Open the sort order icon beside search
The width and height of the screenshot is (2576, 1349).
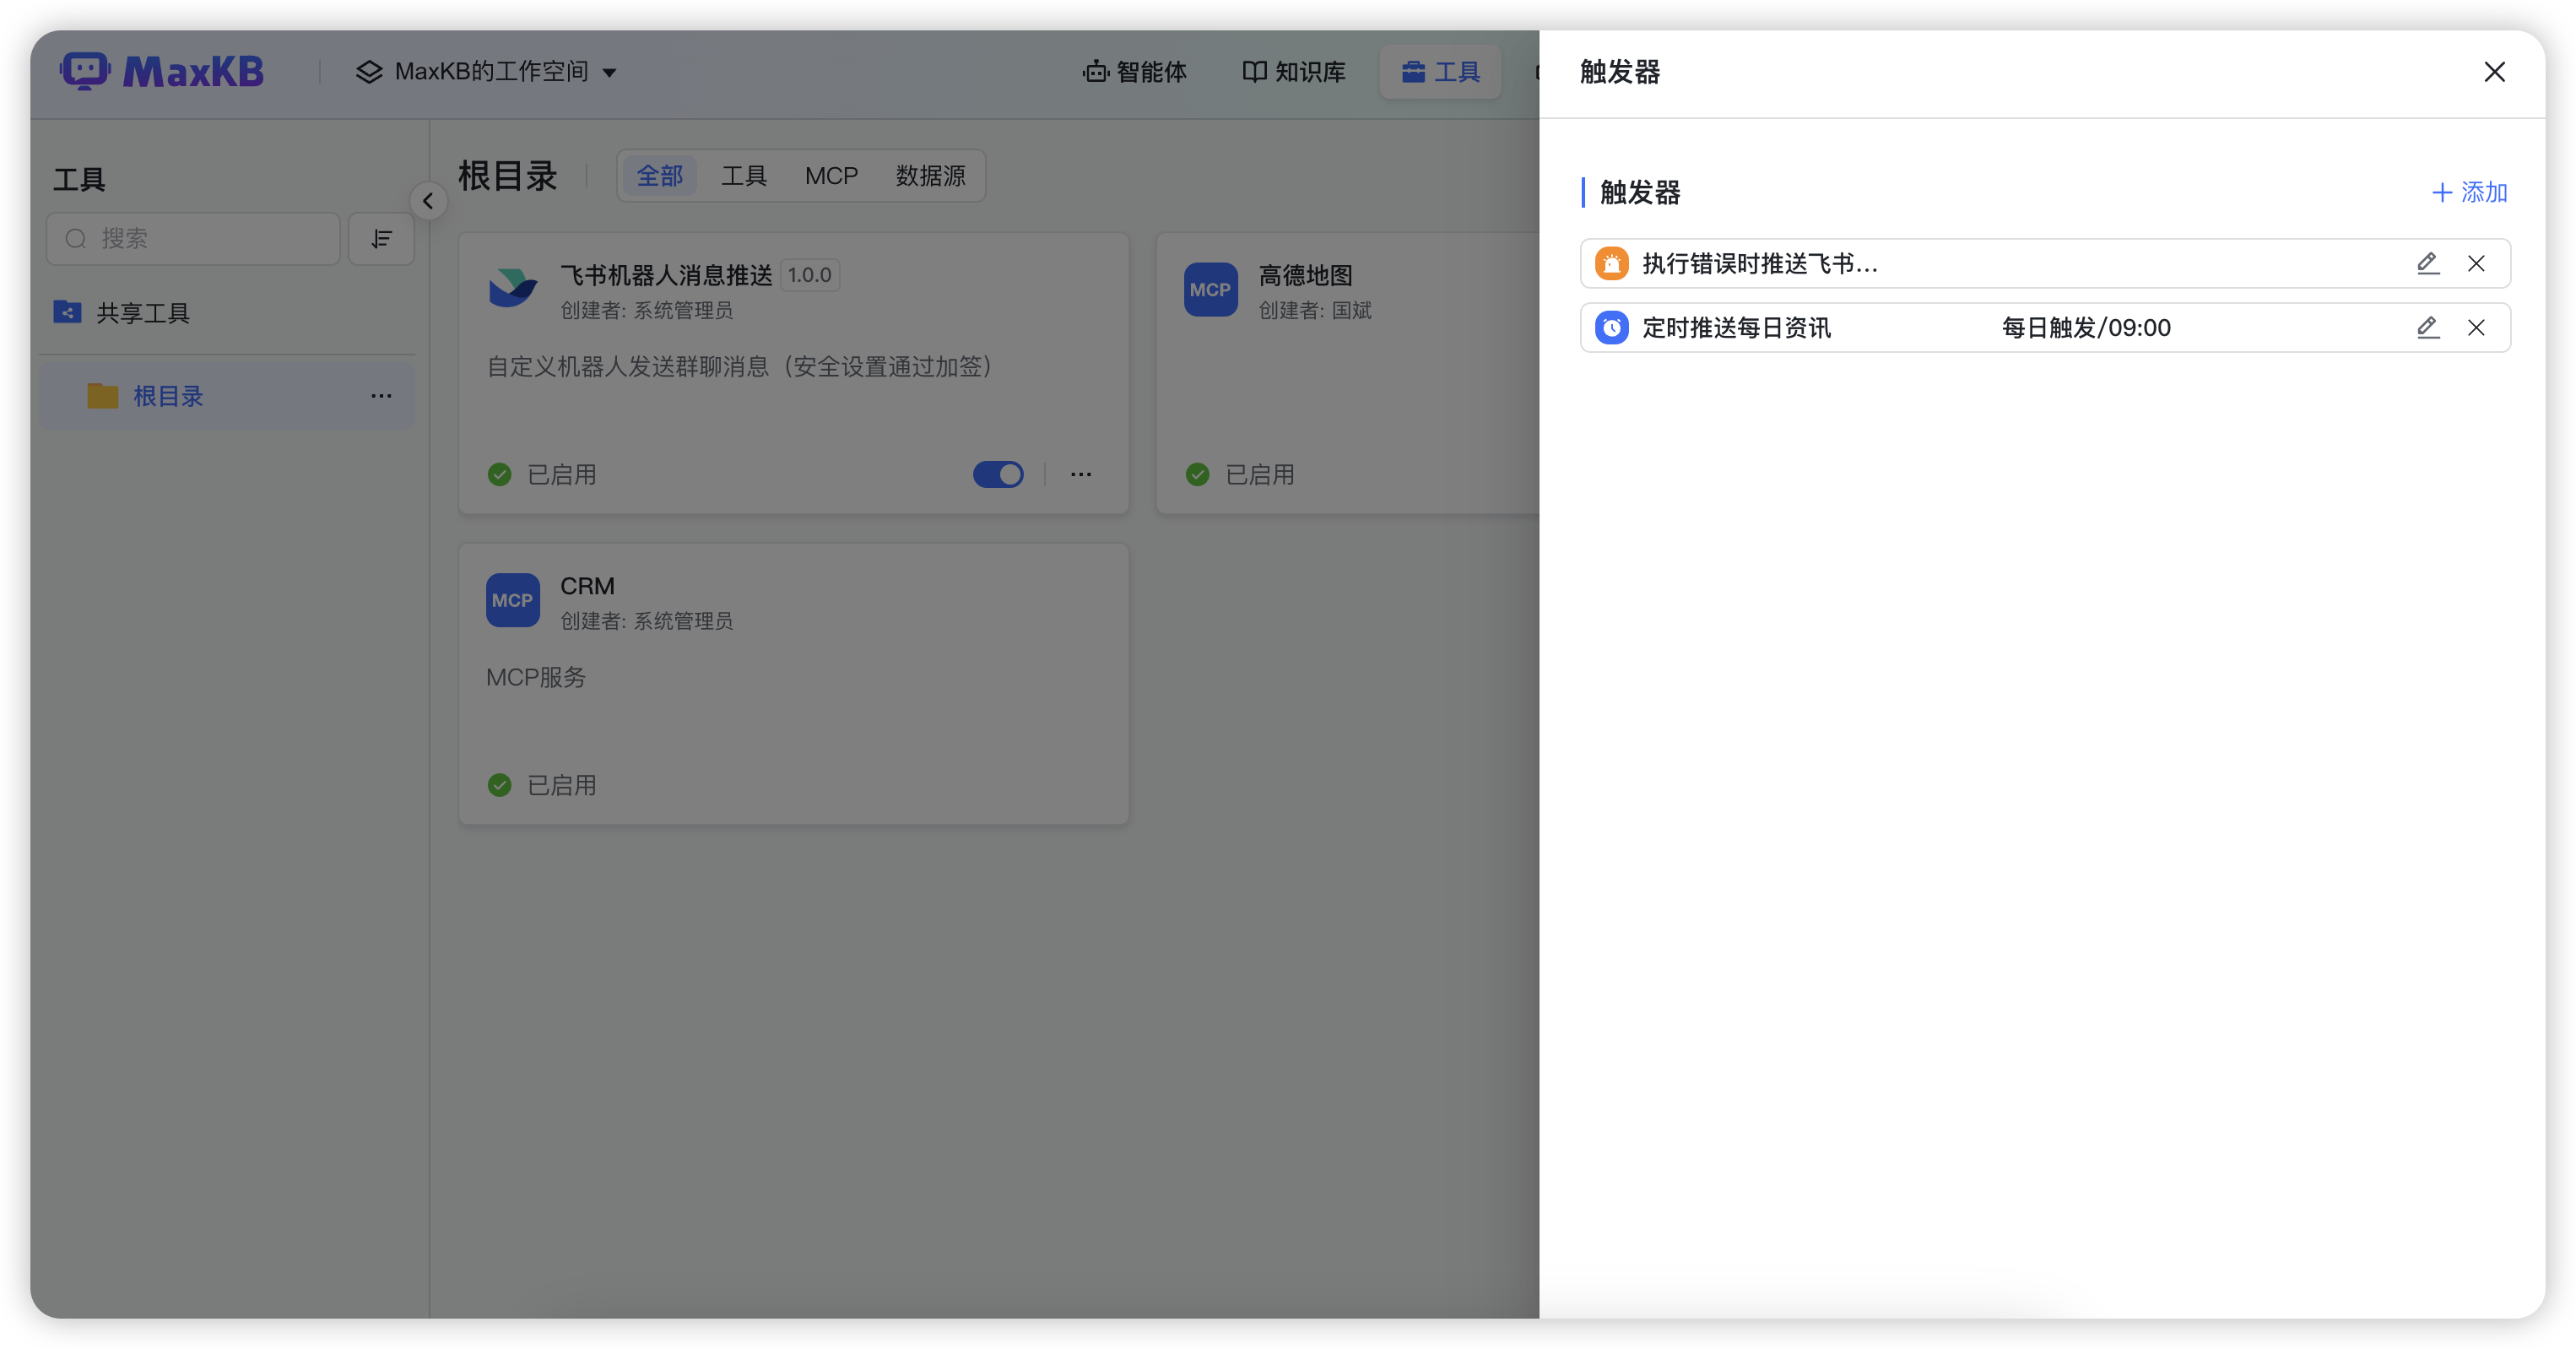(381, 238)
